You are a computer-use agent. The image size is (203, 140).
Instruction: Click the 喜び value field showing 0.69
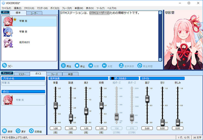coord(147,128)
